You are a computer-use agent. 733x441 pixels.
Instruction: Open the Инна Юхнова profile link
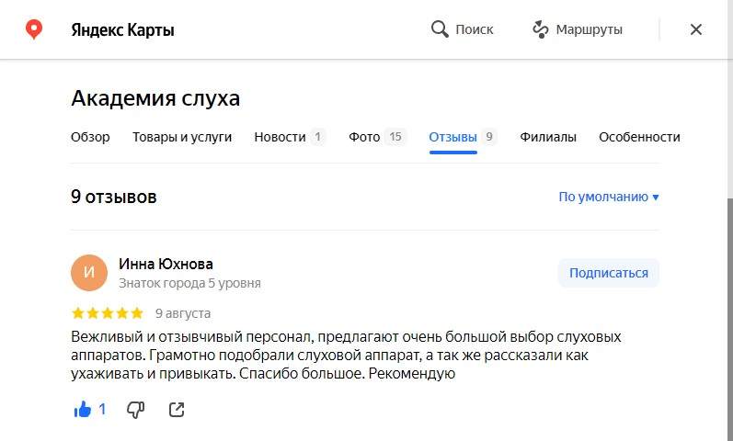[x=166, y=264]
